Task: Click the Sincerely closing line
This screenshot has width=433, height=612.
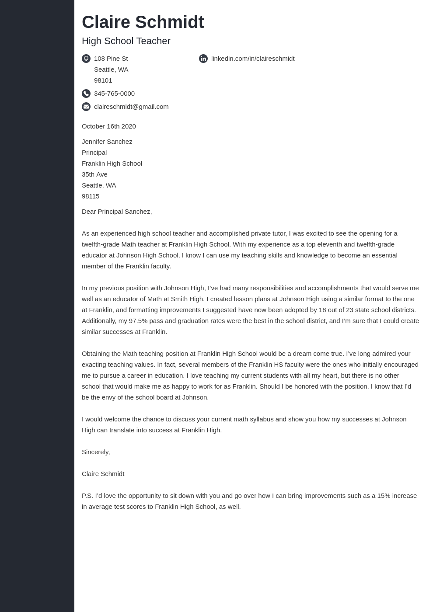Action: point(96,452)
